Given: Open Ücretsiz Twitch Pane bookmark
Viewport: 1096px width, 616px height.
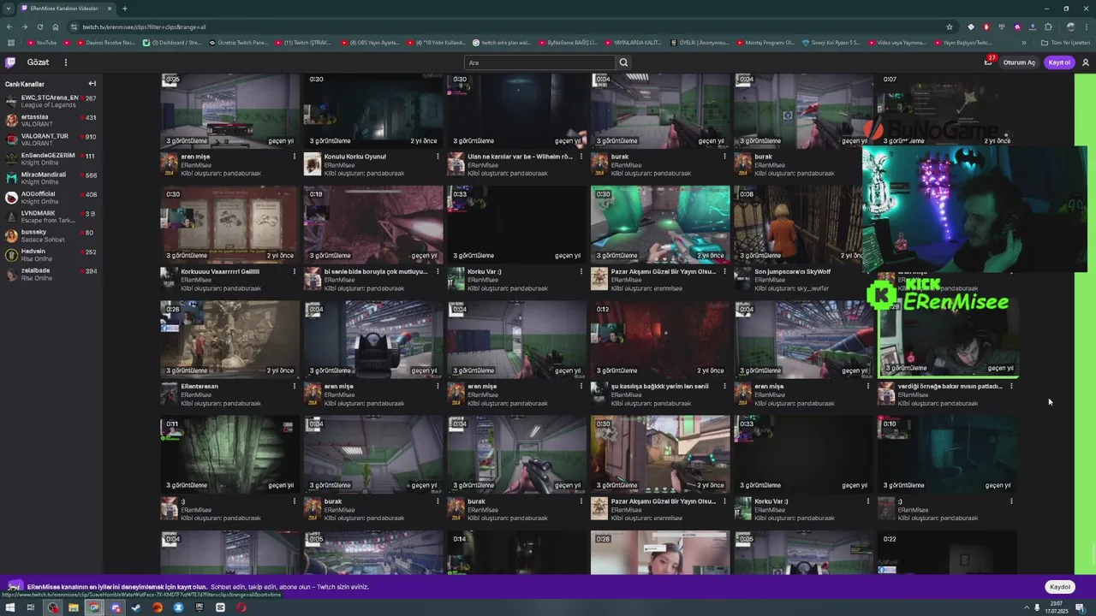Looking at the screenshot, I should 239,42.
